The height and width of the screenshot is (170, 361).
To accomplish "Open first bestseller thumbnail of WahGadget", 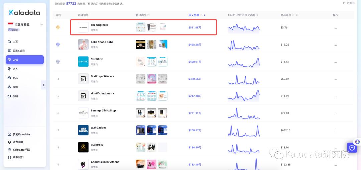I will point(140,130).
